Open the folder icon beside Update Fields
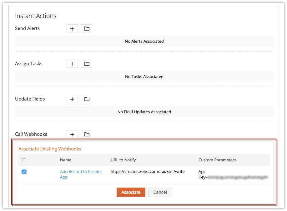The width and height of the screenshot is (287, 211). click(x=87, y=99)
